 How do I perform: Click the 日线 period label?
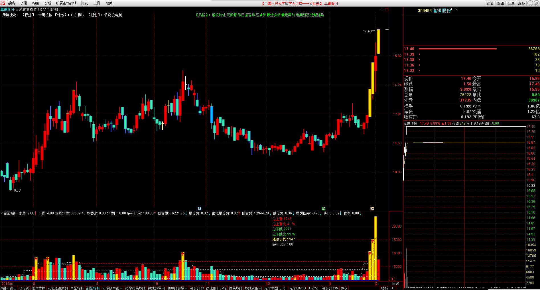pos(395,283)
